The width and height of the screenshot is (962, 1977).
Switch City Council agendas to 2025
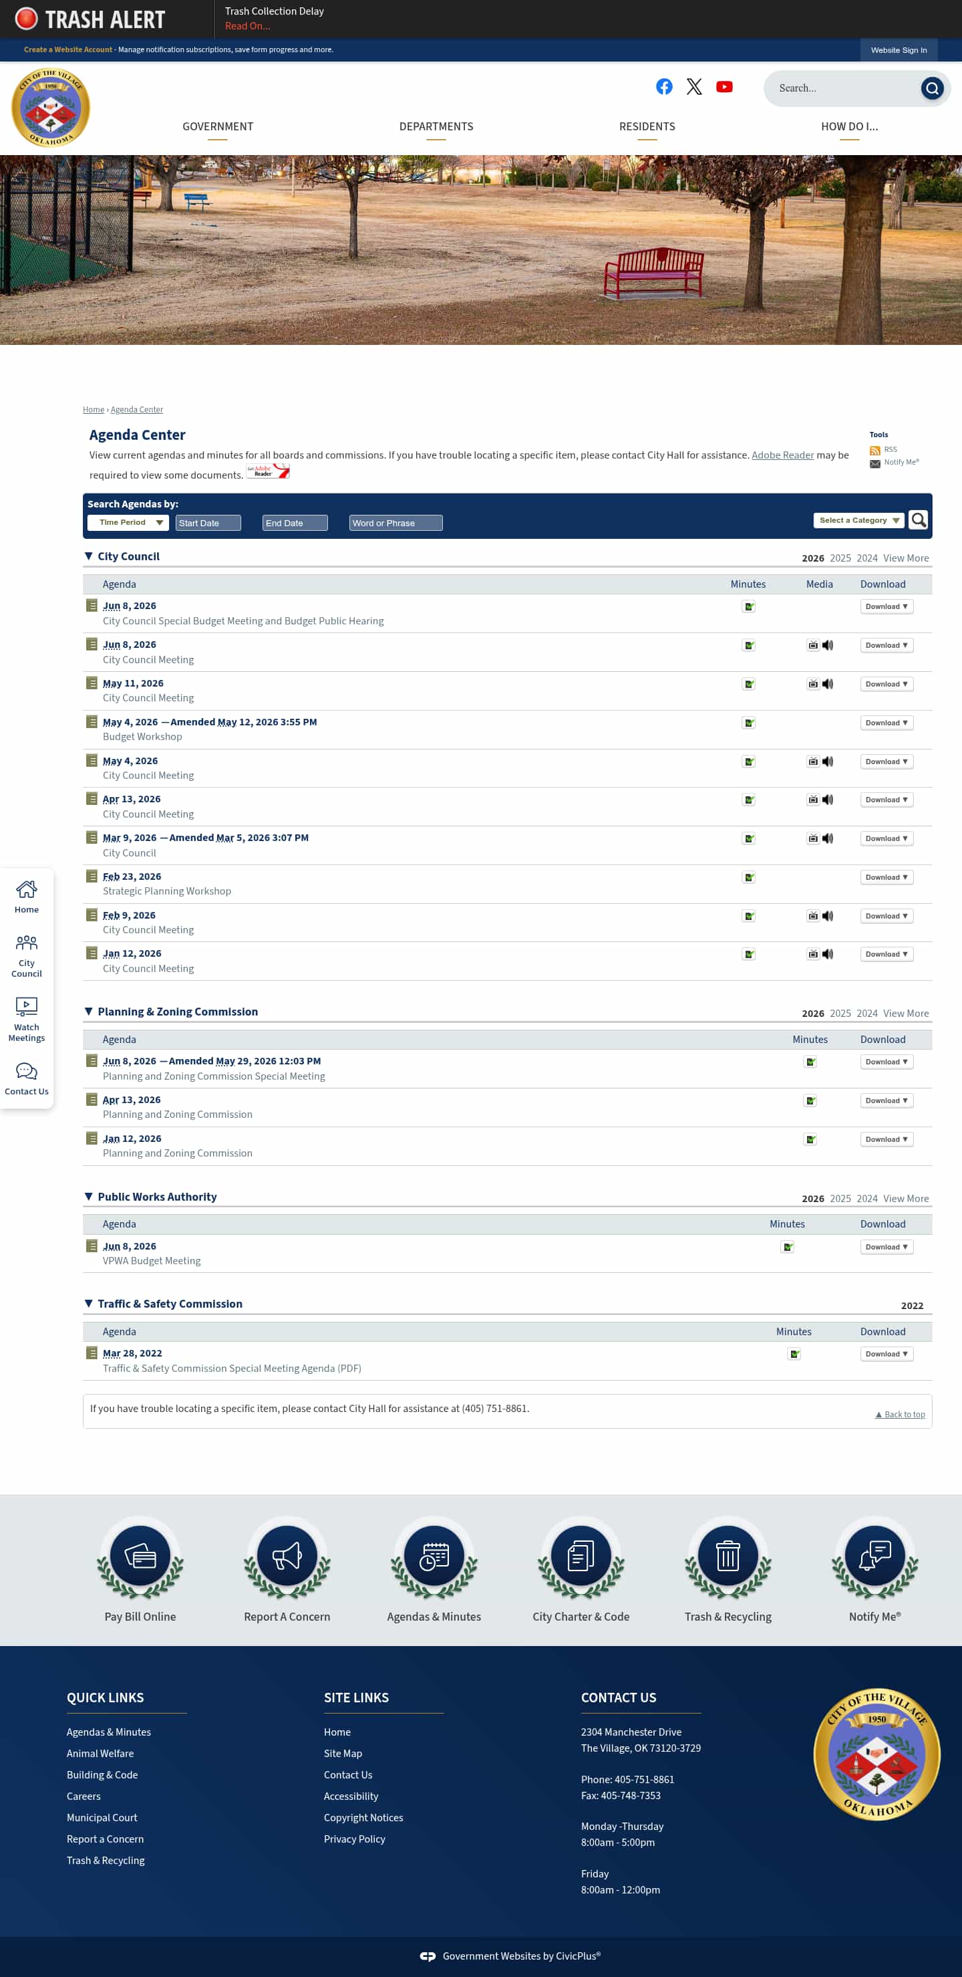click(840, 558)
